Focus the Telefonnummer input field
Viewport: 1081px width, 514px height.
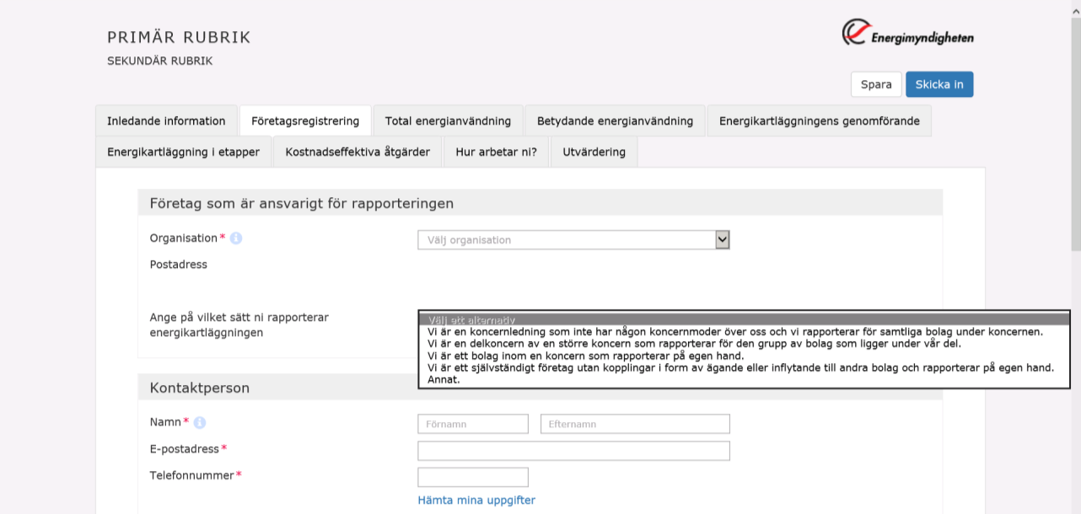point(473,477)
